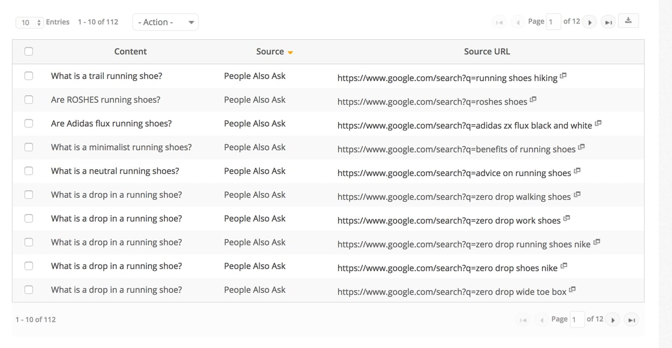The image size is (672, 348).
Task: Click the top page number input field
Action: (553, 22)
